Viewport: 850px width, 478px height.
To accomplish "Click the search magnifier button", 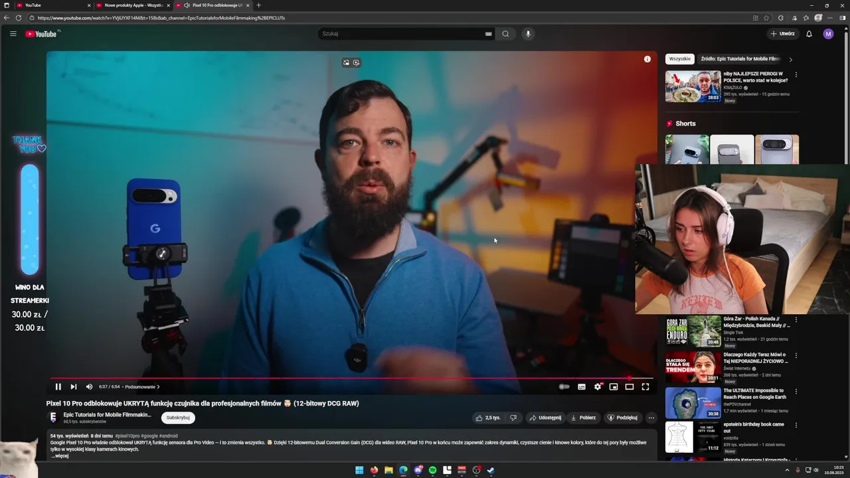I will click(x=505, y=34).
